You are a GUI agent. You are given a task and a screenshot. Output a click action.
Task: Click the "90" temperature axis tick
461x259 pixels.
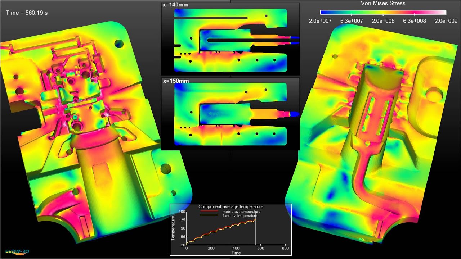183,228
